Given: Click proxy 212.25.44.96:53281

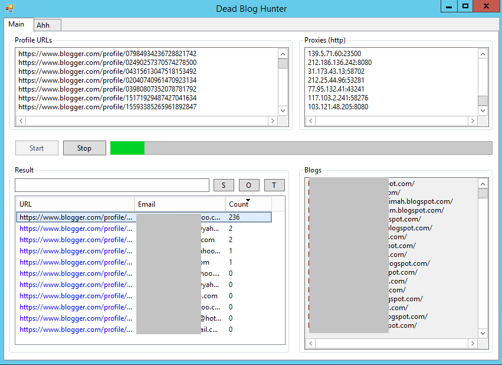Looking at the screenshot, I should (x=336, y=80).
